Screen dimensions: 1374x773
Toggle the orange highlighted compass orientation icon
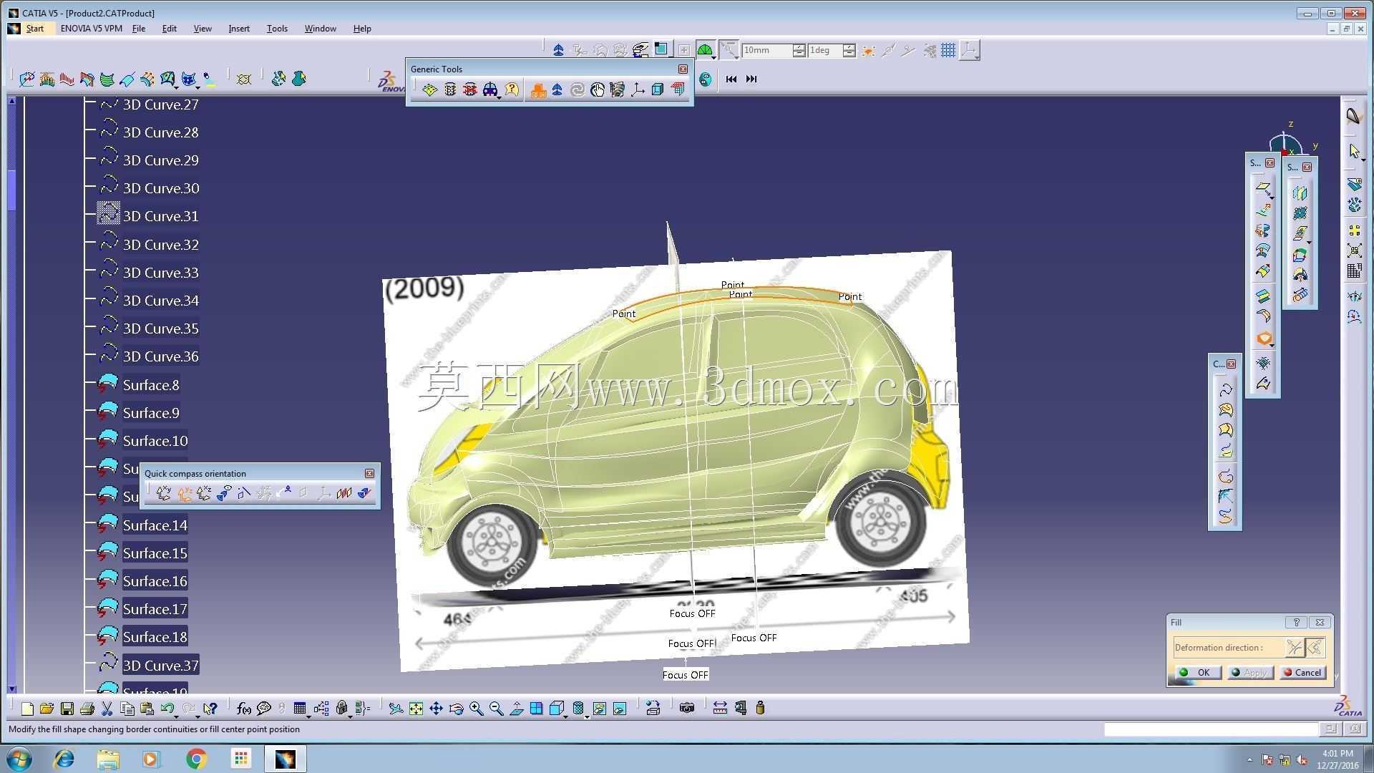click(x=184, y=493)
